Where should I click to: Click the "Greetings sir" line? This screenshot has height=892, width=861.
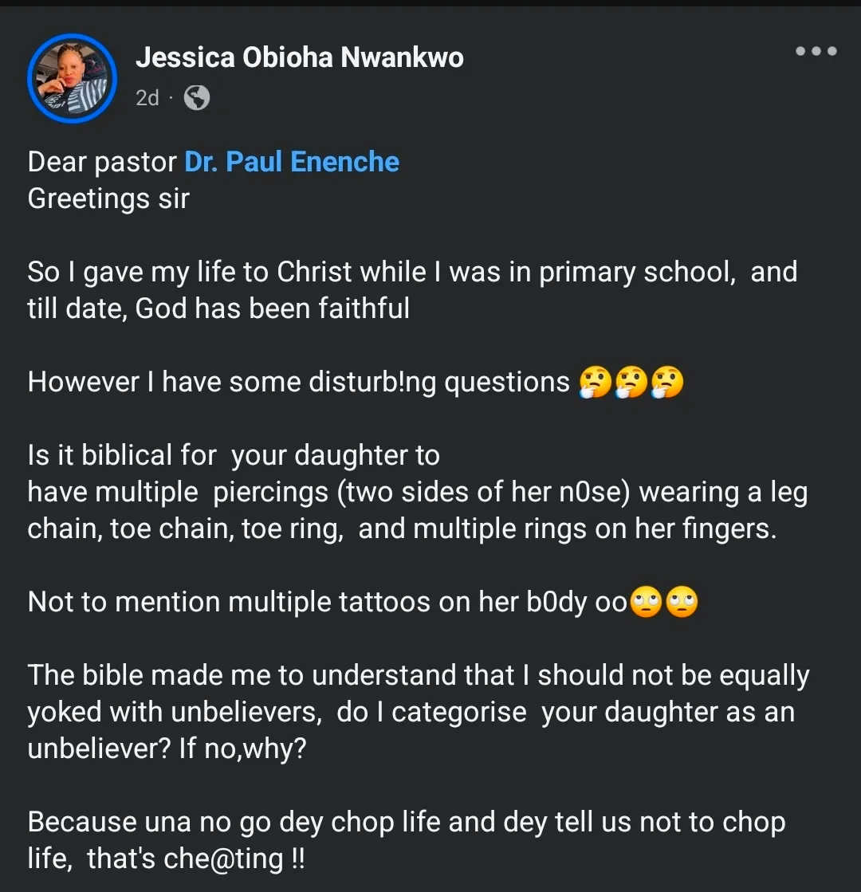pyautogui.click(x=108, y=198)
